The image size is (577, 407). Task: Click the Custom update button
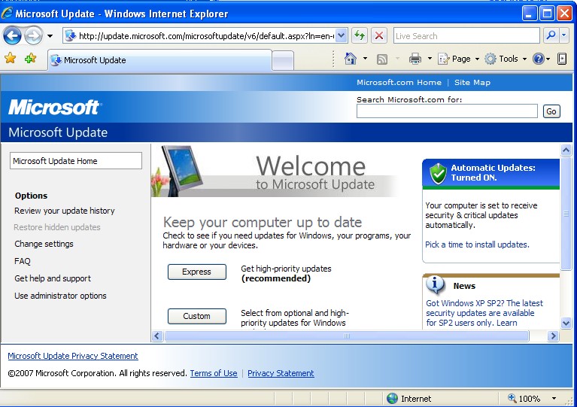(x=197, y=316)
